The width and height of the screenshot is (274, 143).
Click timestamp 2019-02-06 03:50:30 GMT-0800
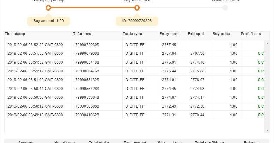[x=35, y=97]
